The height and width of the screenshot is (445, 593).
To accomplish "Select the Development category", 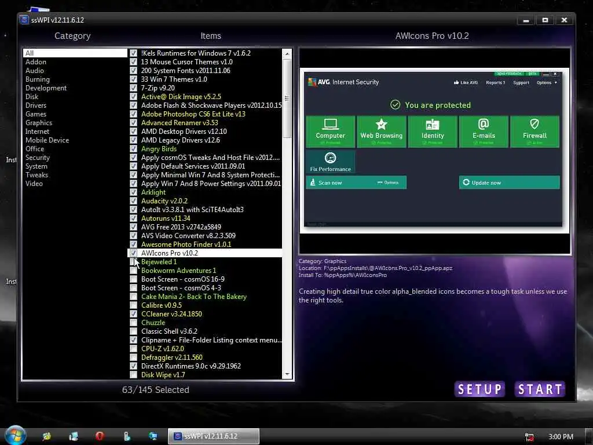I will 46,88.
